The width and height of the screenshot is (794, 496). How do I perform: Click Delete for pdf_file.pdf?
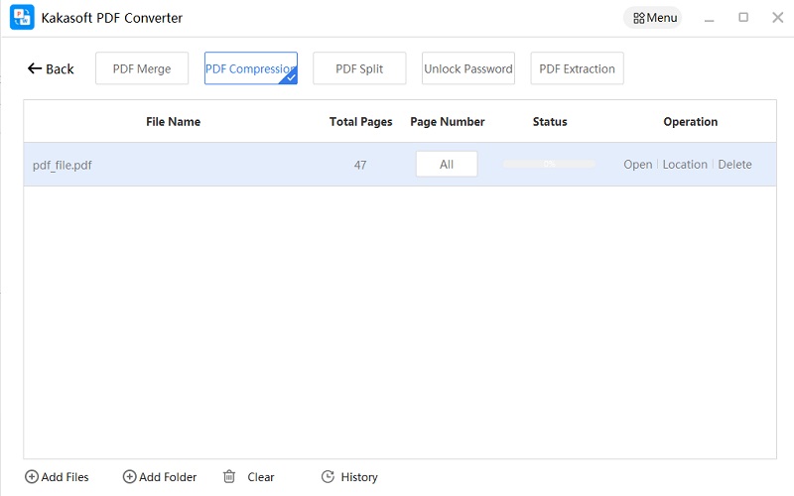(x=734, y=165)
